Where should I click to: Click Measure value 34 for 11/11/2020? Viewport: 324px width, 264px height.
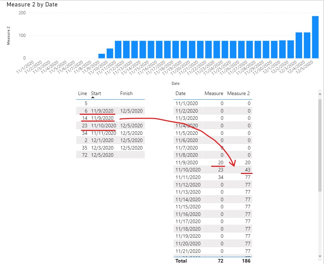pyautogui.click(x=221, y=177)
